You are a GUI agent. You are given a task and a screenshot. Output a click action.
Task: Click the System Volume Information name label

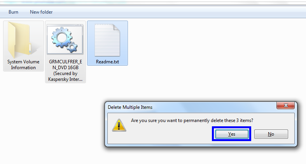[x=23, y=65]
